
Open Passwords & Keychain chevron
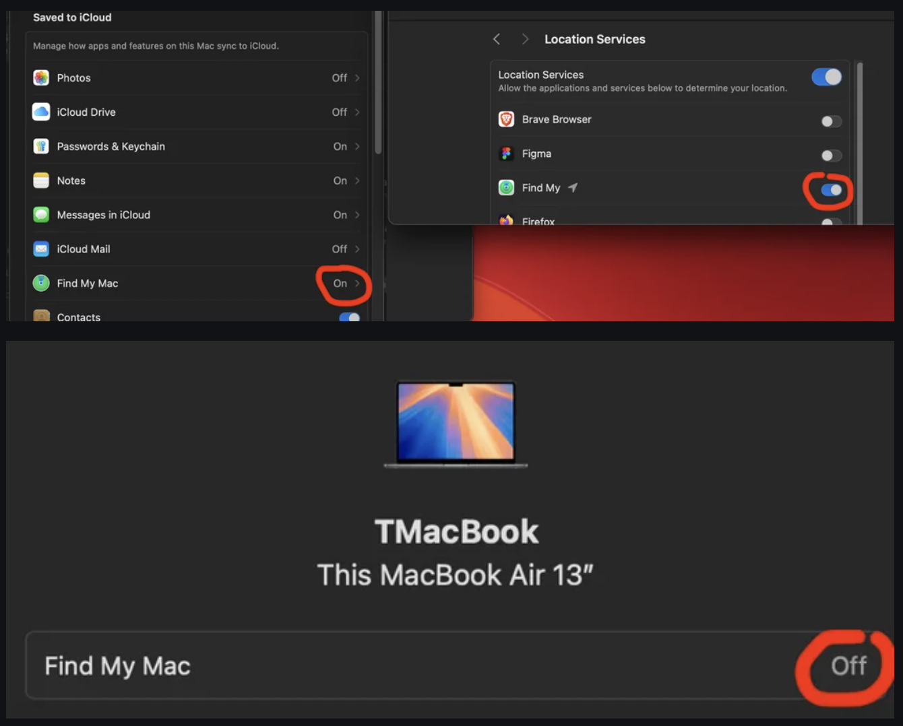(357, 146)
